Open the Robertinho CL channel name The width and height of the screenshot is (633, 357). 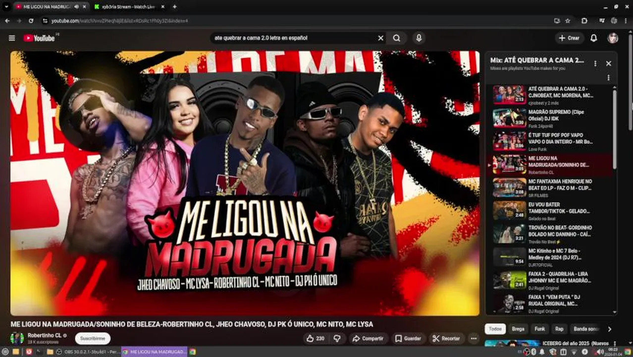[44, 336]
